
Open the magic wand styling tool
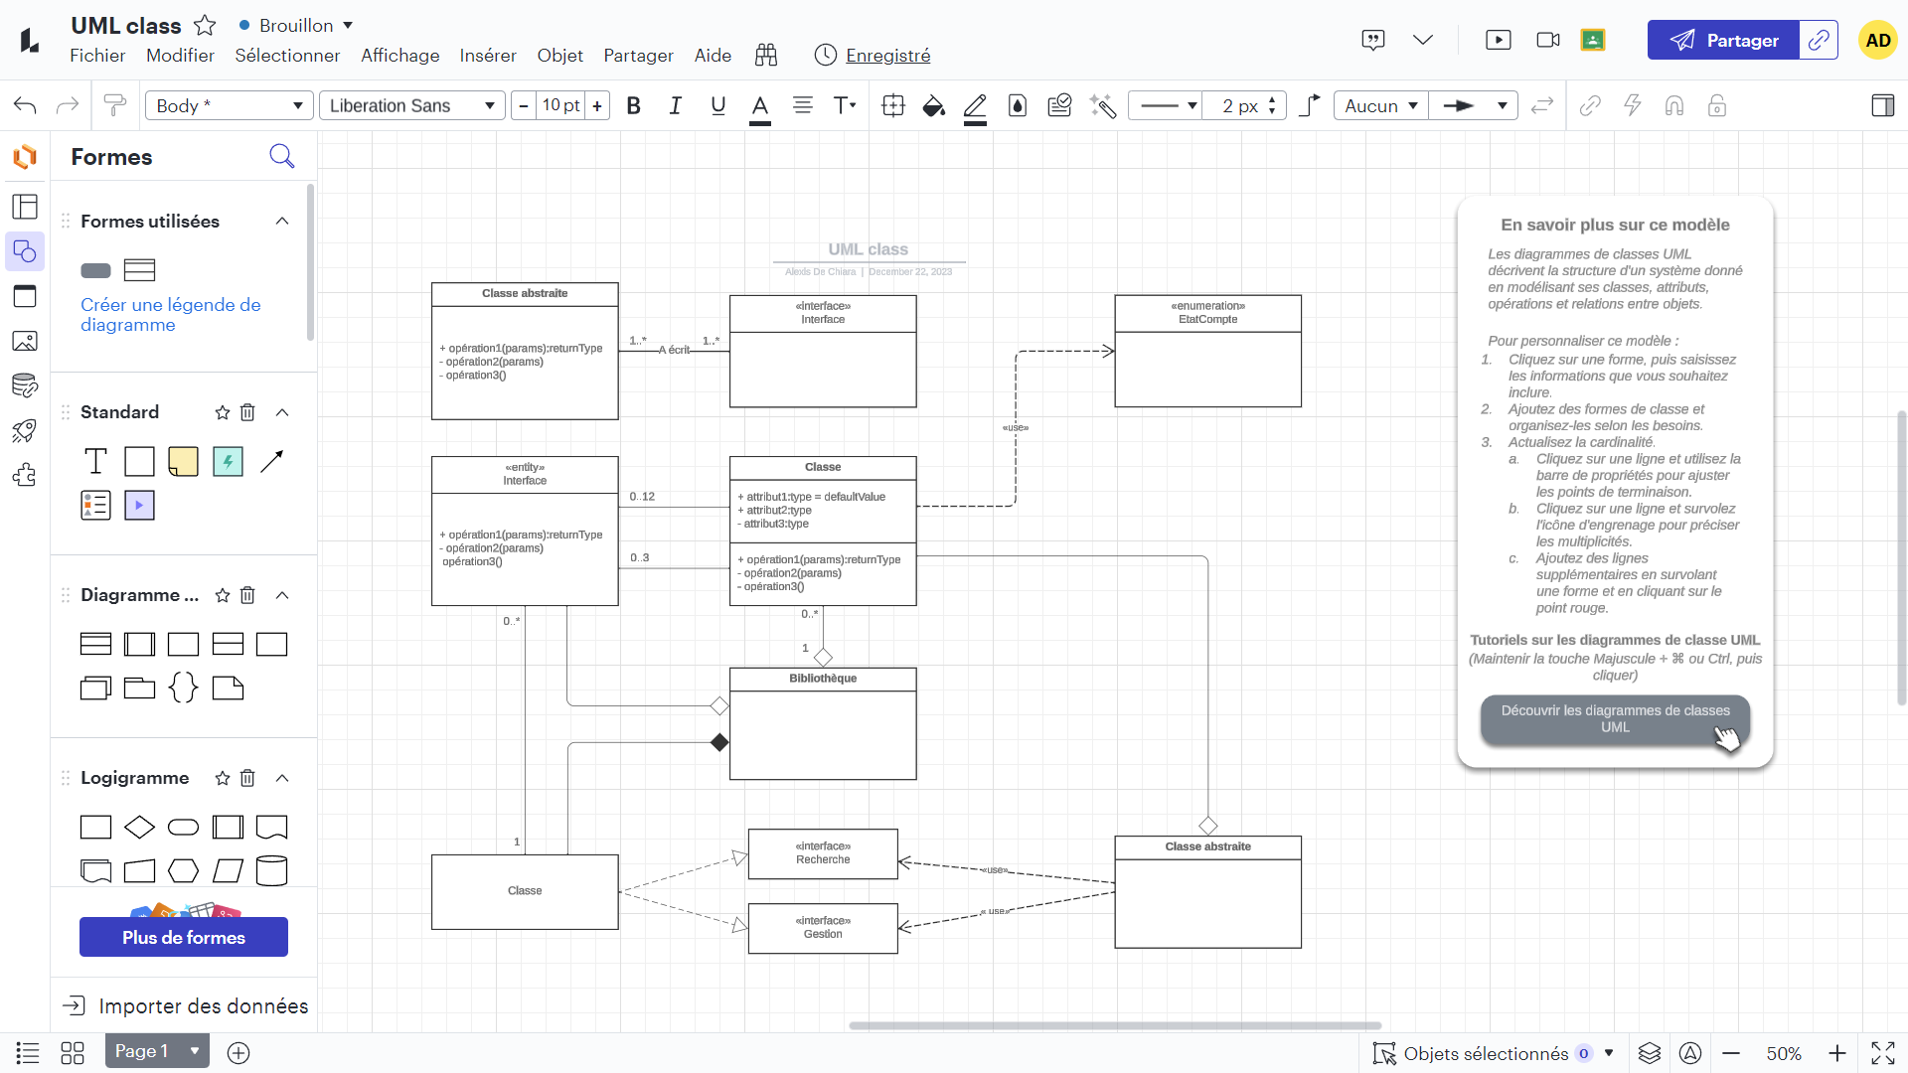(x=1102, y=105)
